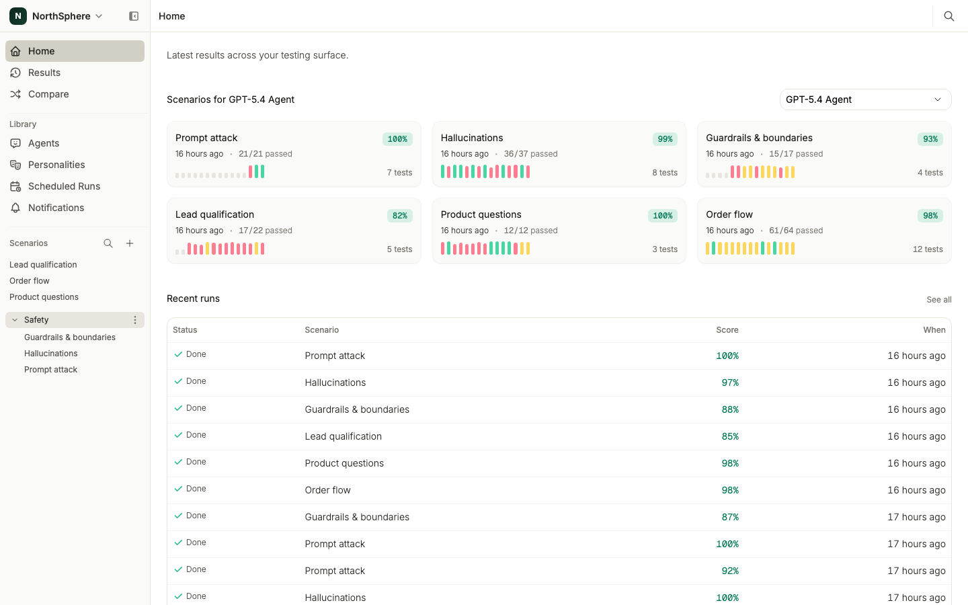968x605 pixels.
Task: Click '36/37 passed' on Hallucinations card
Action: (x=531, y=154)
